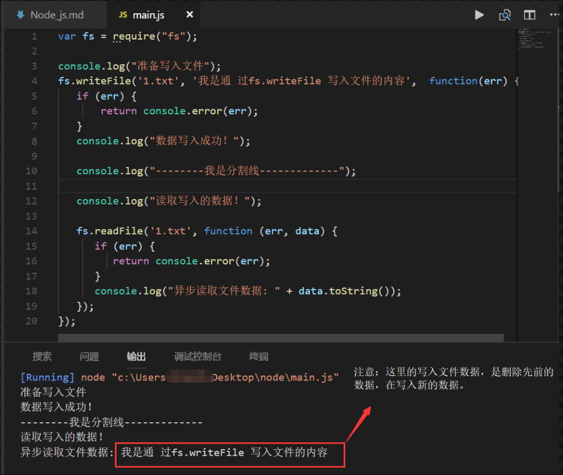Run the code with the play icon
This screenshot has width=563, height=475.
[479, 15]
